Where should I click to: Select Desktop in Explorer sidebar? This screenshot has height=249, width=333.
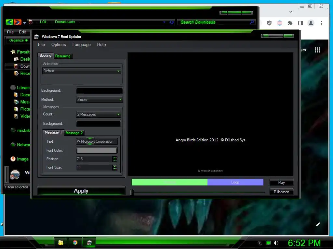tap(22, 59)
